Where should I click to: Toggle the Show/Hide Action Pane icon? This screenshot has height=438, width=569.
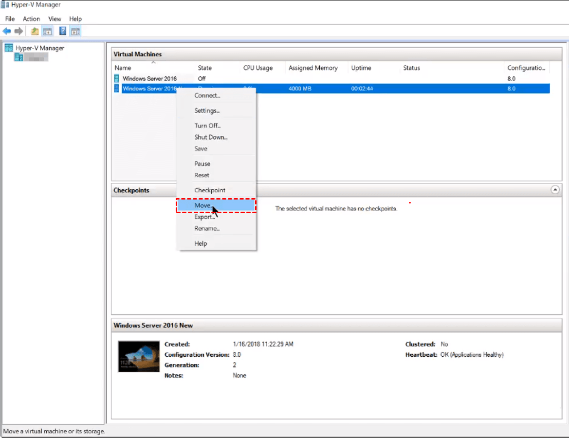(75, 31)
